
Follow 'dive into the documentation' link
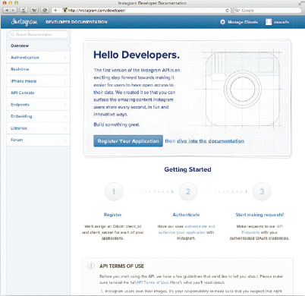(x=210, y=141)
